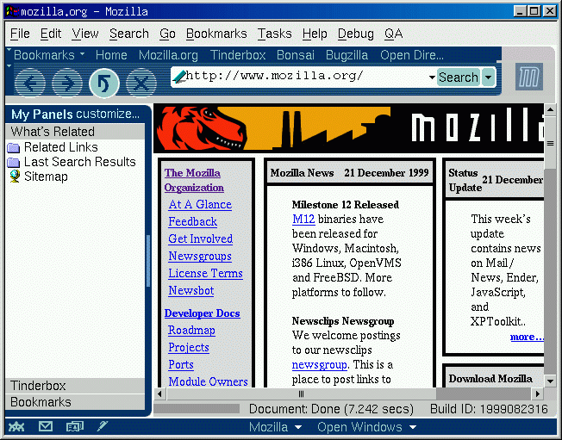Click the vertical scrollbar down arrow
The width and height of the screenshot is (562, 440).
[550, 381]
